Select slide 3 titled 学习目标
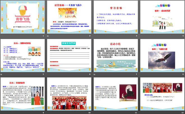The width and height of the screenshot is (185, 114). (x=116, y=17)
